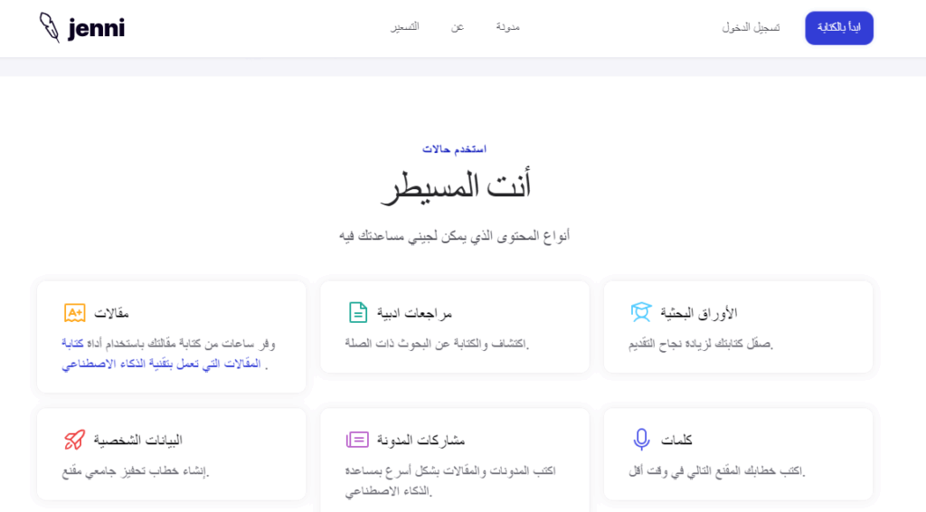Viewport: 926px width, 512px height.
Task: Go to the مدونة blog page
Action: pyautogui.click(x=507, y=27)
